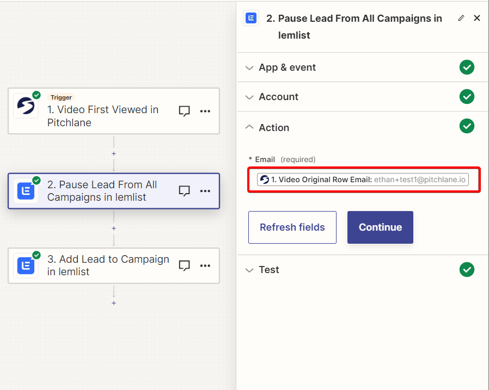Click the lemlist icon in step 3
This screenshot has height=390, width=489.
coord(26,265)
